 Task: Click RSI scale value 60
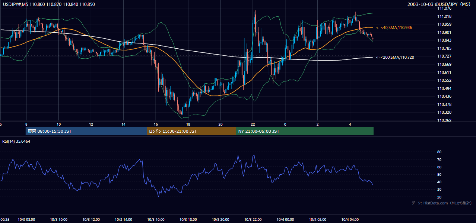(439, 167)
